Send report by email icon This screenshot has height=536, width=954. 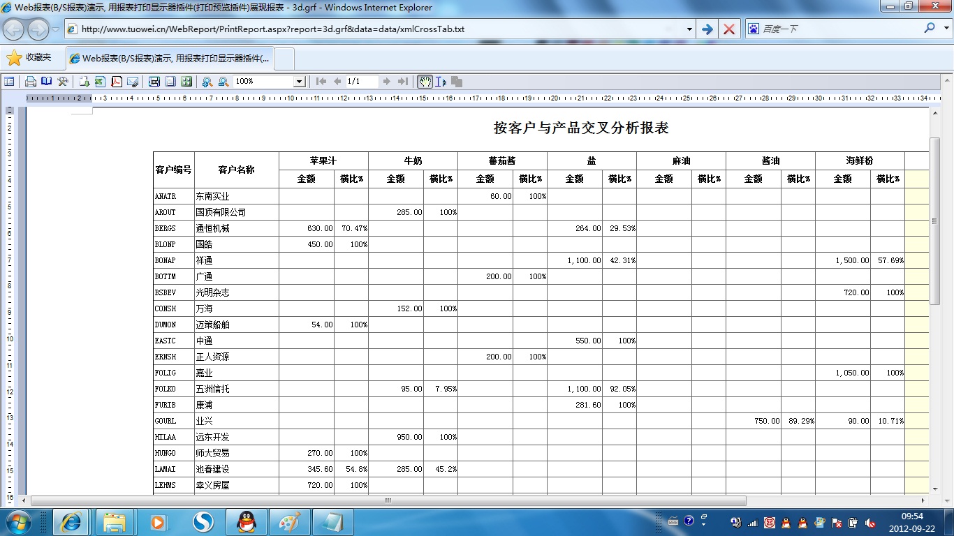pos(133,82)
